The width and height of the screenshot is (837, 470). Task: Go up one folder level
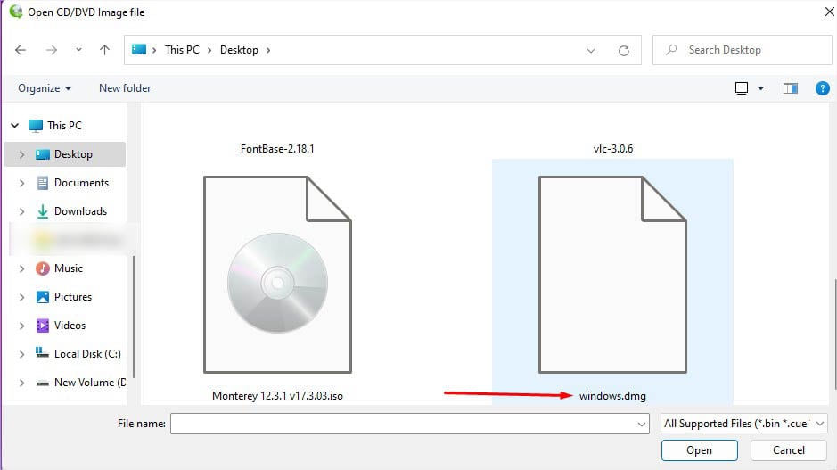pyautogui.click(x=104, y=50)
